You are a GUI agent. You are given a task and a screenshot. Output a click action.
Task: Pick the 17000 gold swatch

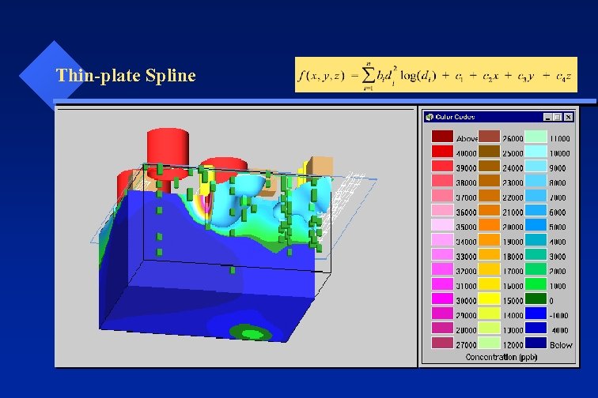[489, 269]
